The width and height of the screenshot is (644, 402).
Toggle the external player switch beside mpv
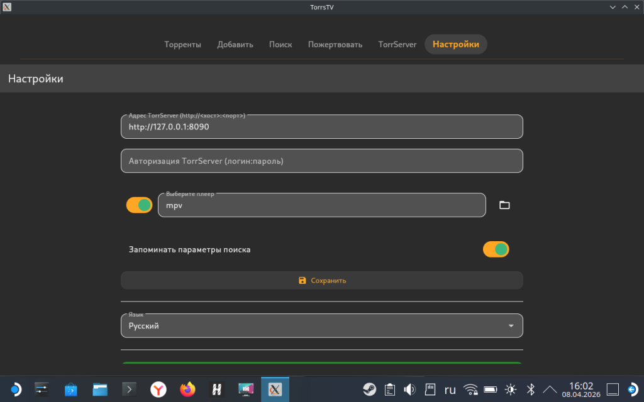pyautogui.click(x=139, y=205)
